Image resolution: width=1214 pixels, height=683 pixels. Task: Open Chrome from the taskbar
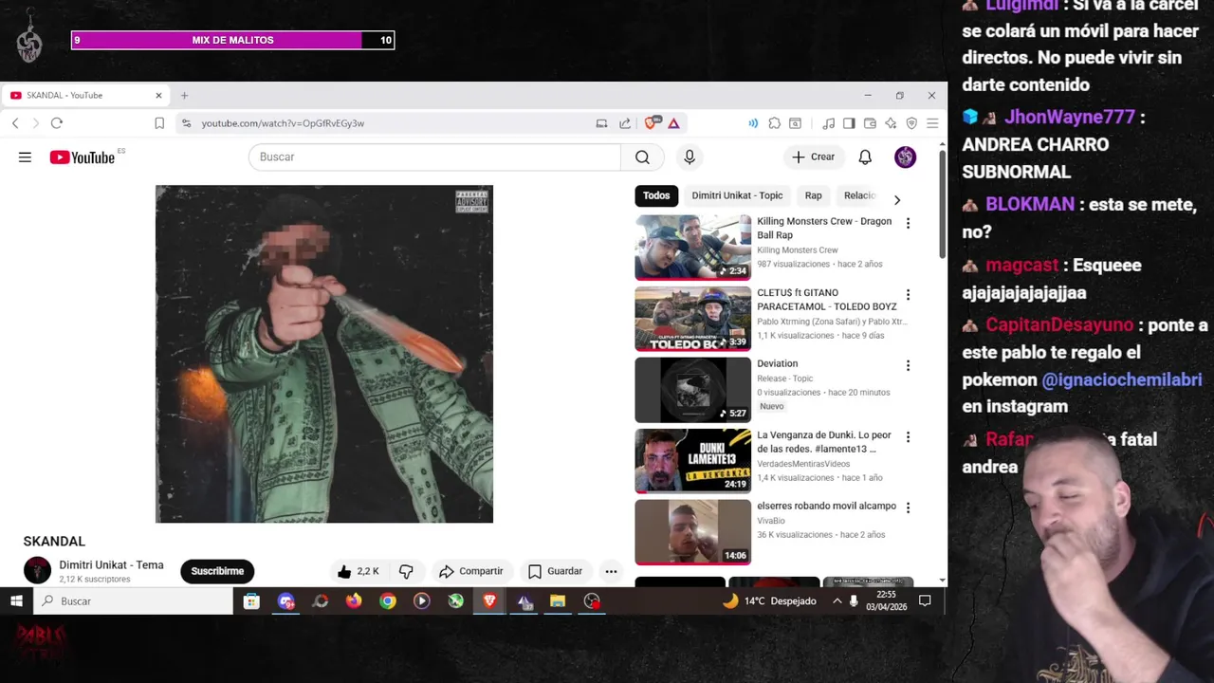[x=388, y=600]
